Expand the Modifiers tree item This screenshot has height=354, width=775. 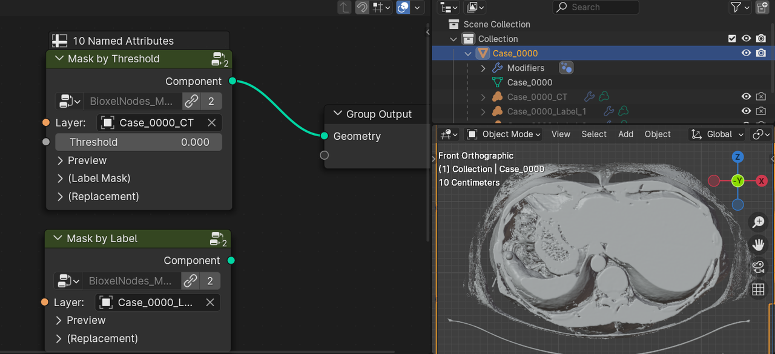483,68
